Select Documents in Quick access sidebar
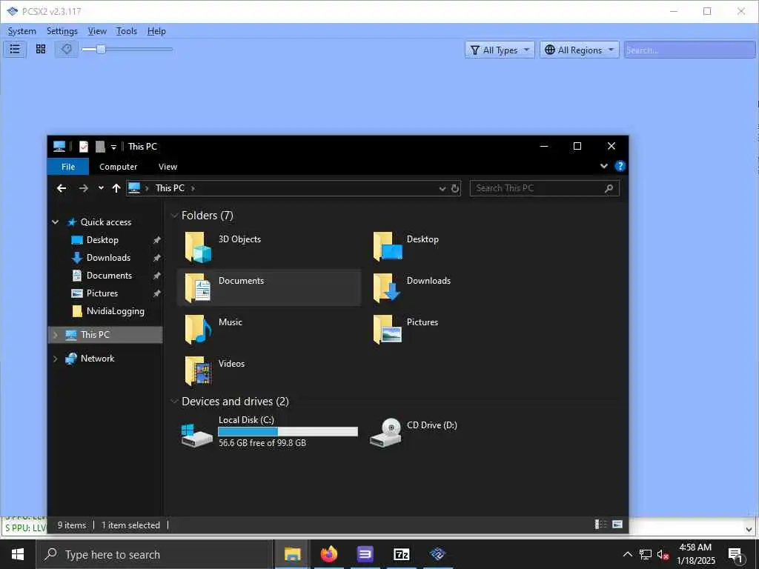 [x=109, y=276]
